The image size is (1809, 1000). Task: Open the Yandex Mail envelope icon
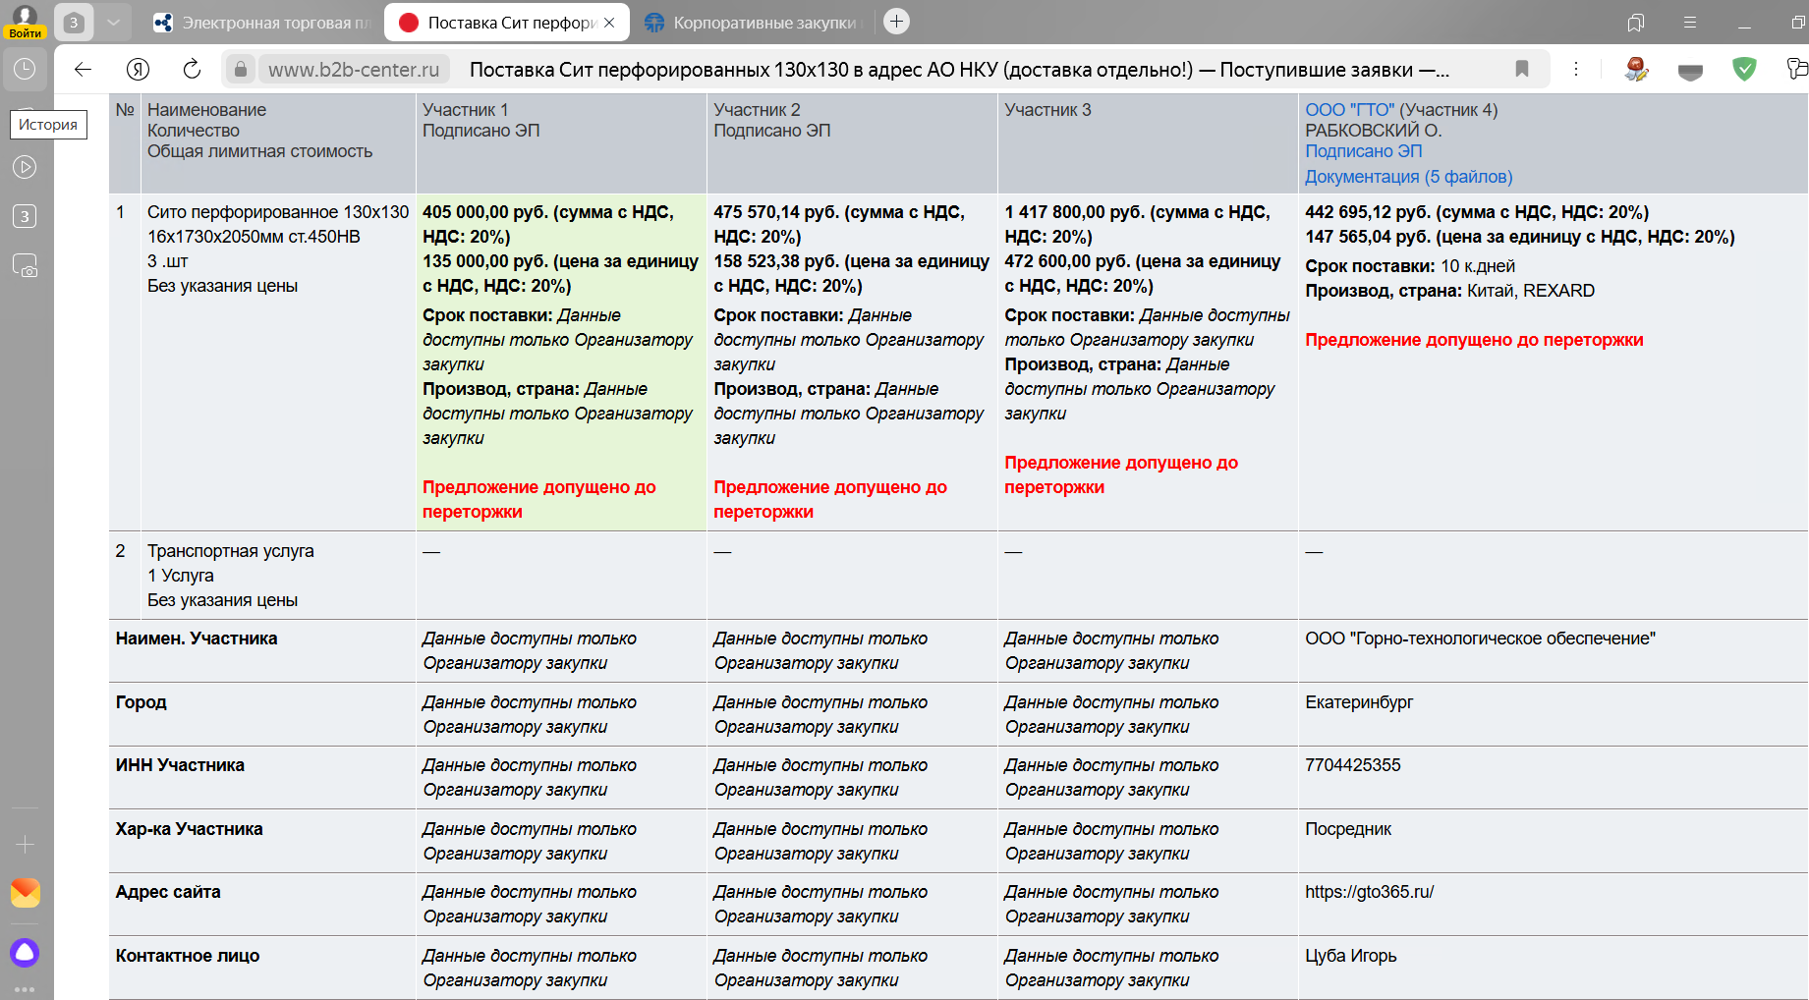(25, 892)
